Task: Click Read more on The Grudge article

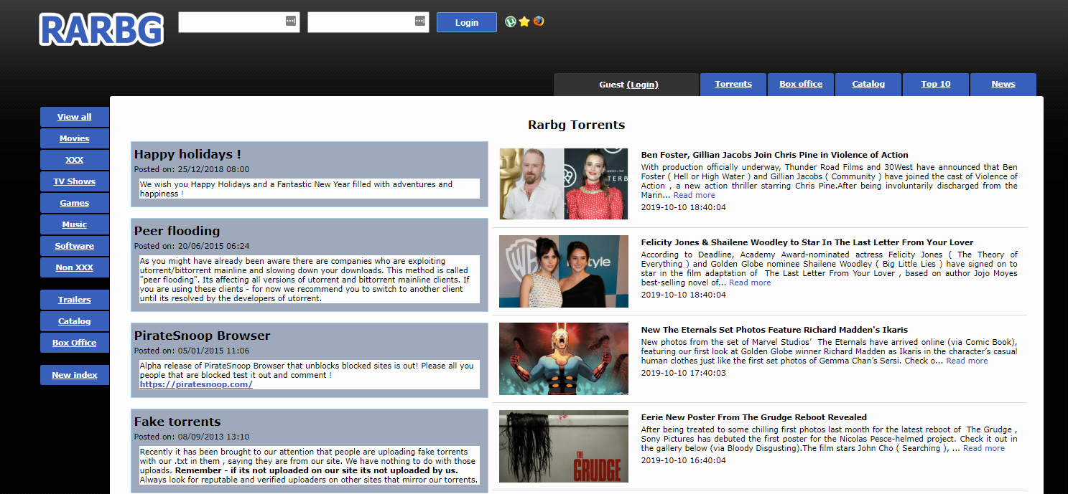Action: (x=984, y=448)
